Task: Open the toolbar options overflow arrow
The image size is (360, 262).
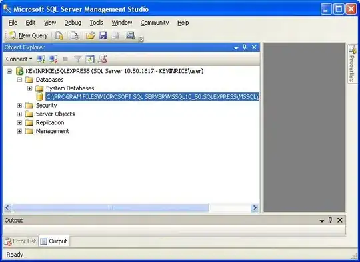Action: 141,39
